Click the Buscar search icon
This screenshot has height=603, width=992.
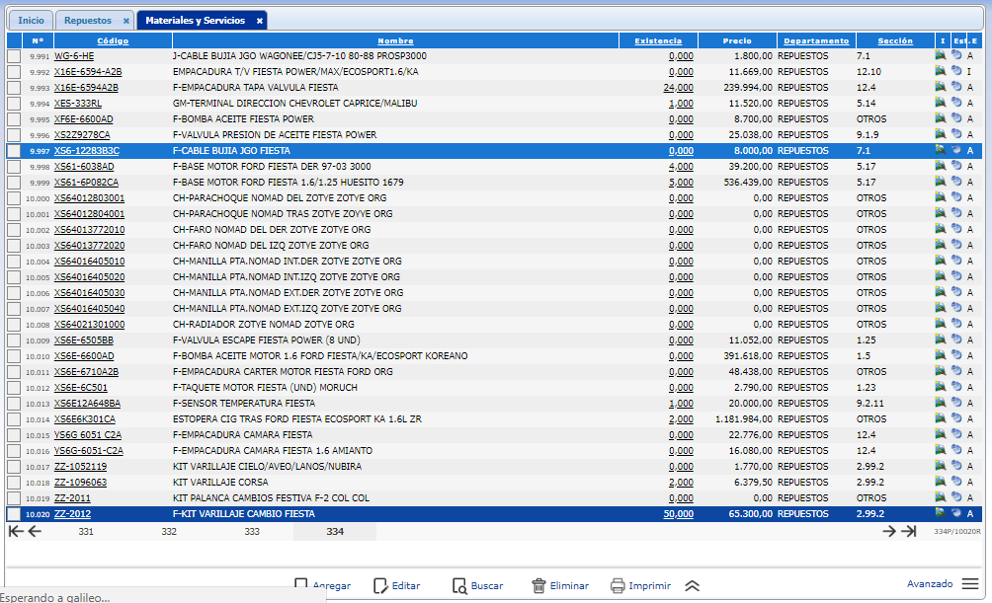pyautogui.click(x=459, y=585)
